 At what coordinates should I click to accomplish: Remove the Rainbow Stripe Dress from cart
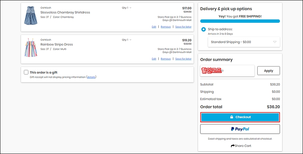pos(166,59)
